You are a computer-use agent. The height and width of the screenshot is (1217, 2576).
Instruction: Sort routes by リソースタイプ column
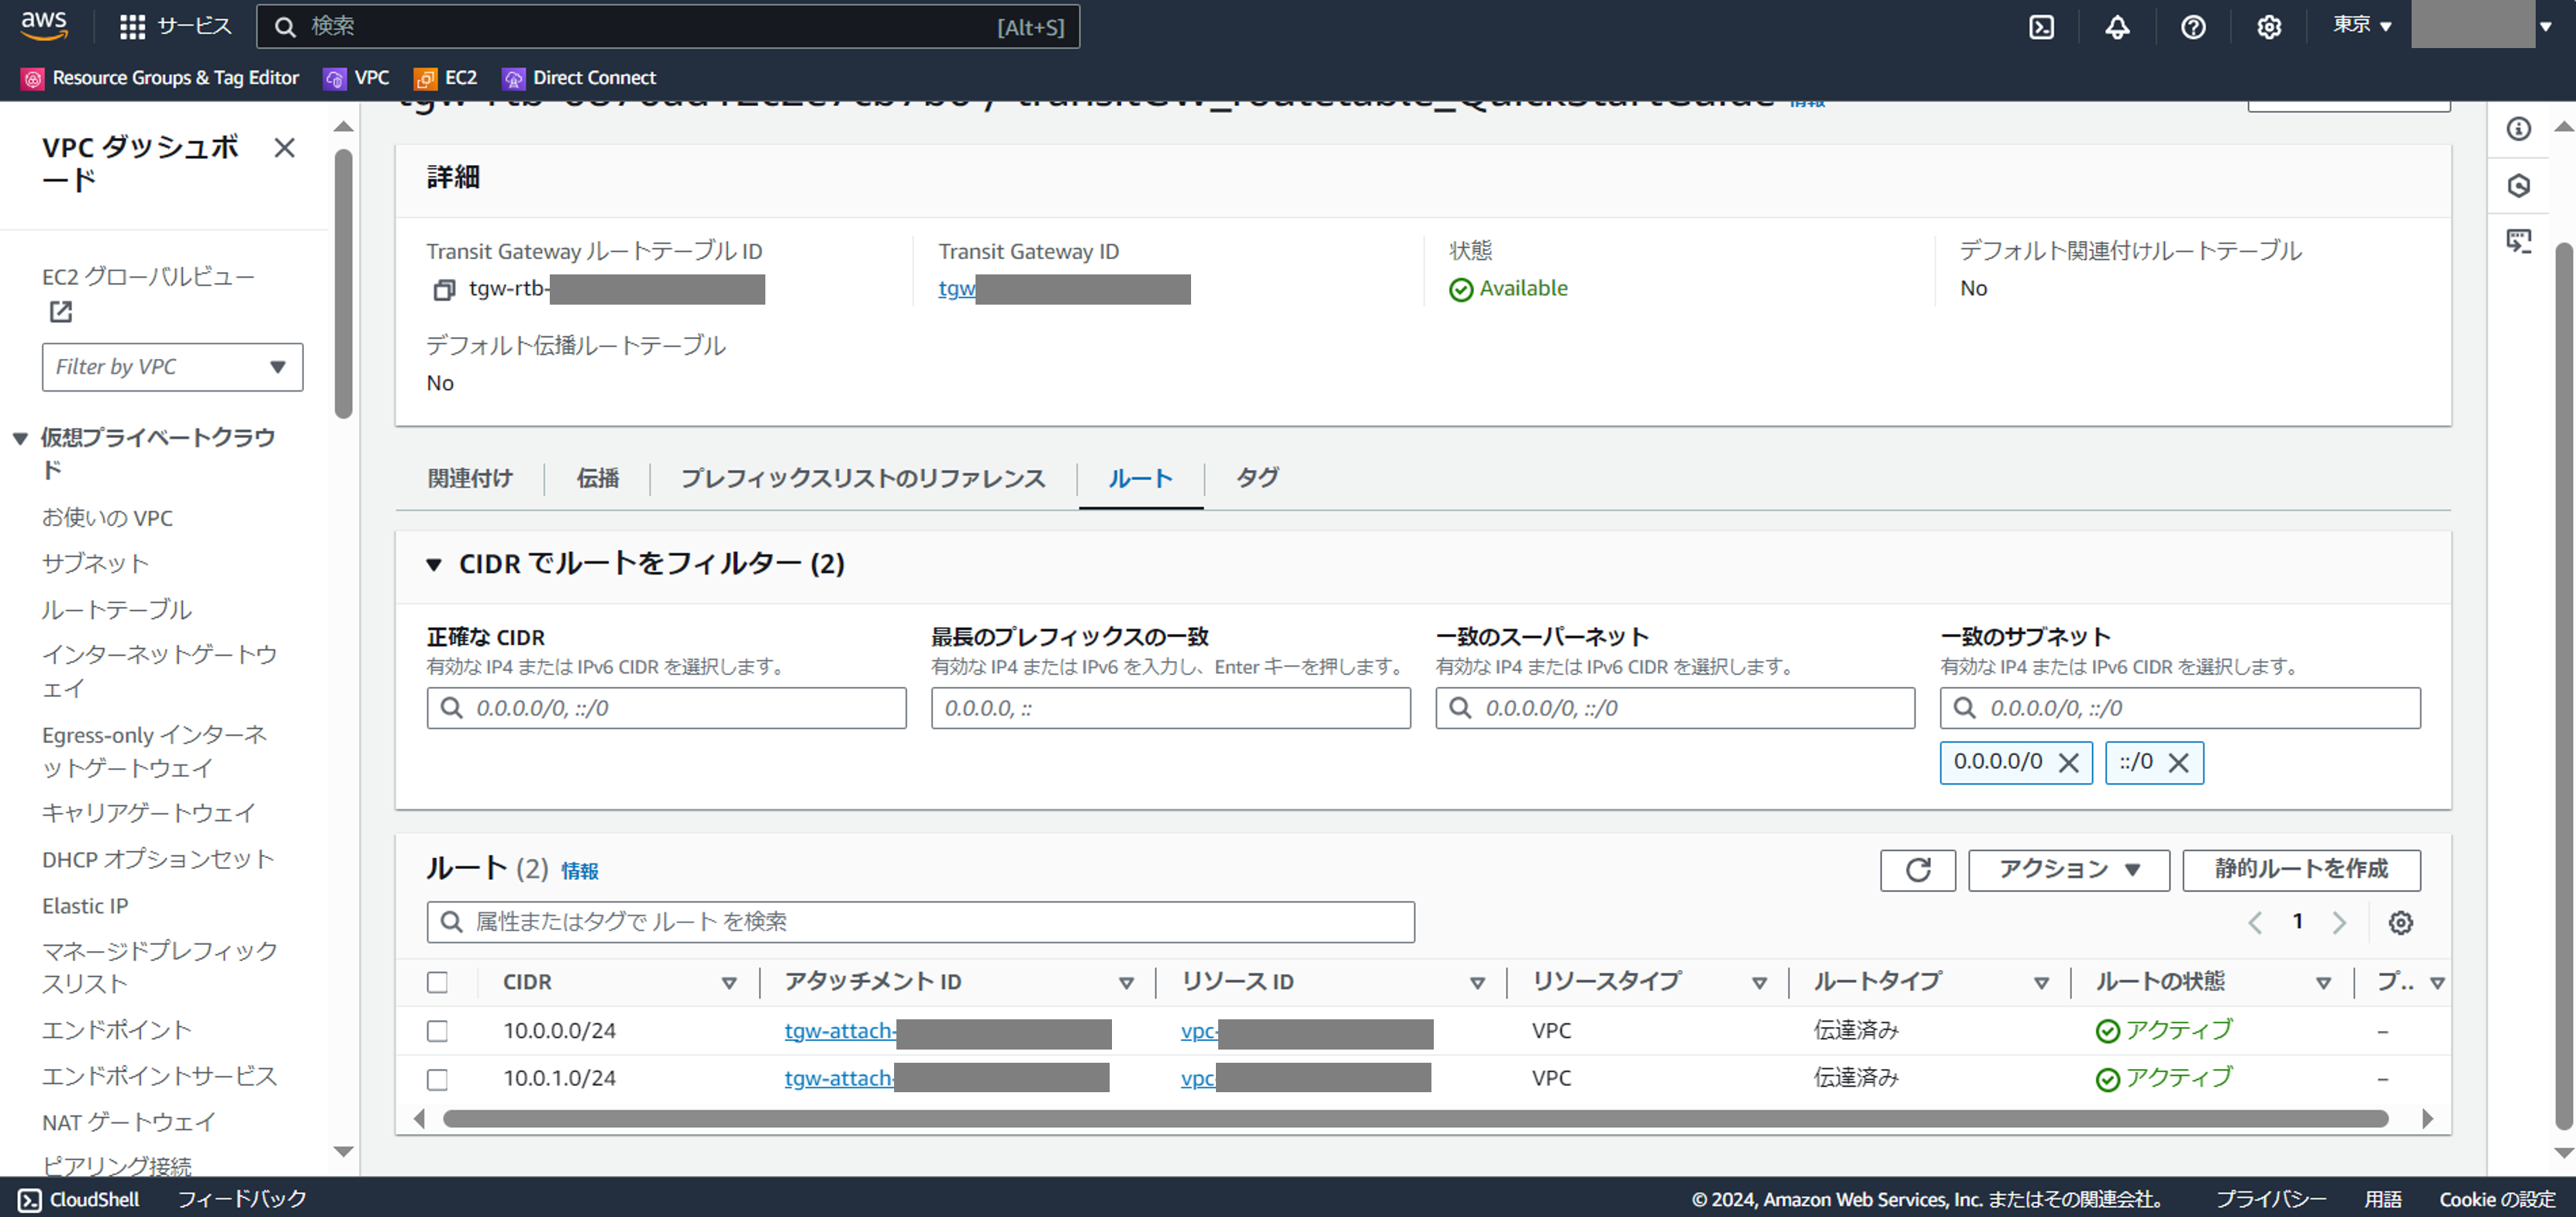[x=1759, y=983]
